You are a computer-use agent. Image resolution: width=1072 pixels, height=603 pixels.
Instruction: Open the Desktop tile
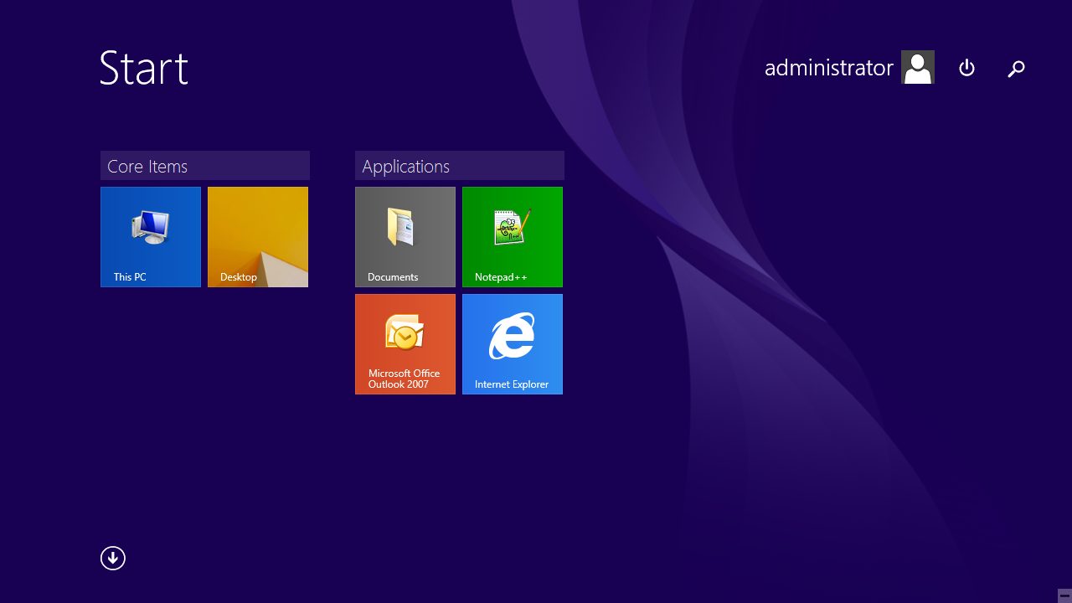[258, 237]
